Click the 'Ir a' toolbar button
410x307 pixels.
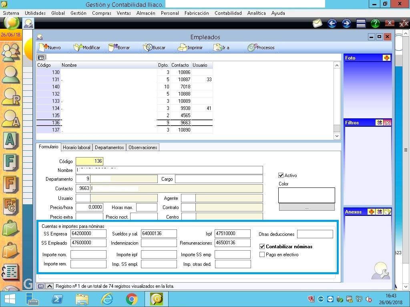coord(221,48)
